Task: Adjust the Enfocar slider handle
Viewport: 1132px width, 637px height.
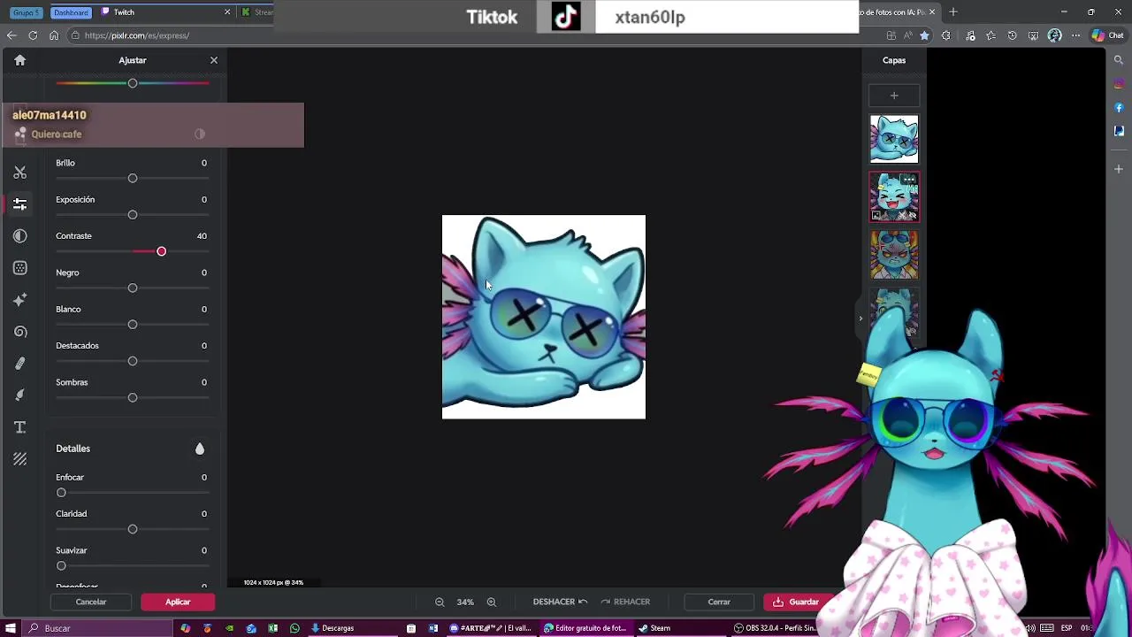Action: 61,493
